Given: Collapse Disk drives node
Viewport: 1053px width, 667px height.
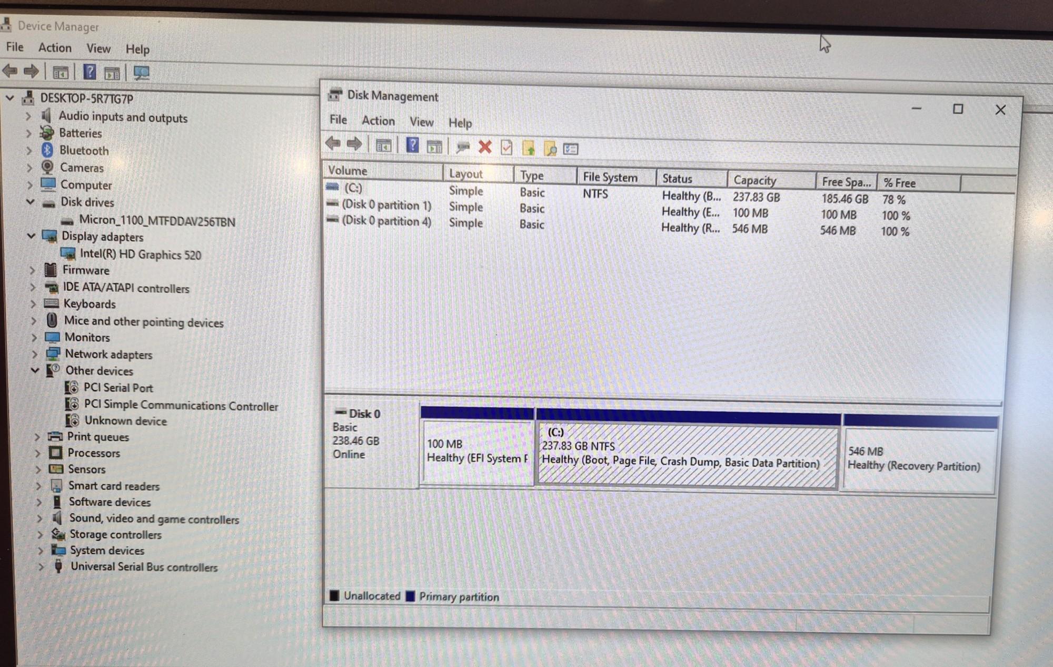Looking at the screenshot, I should [x=31, y=201].
